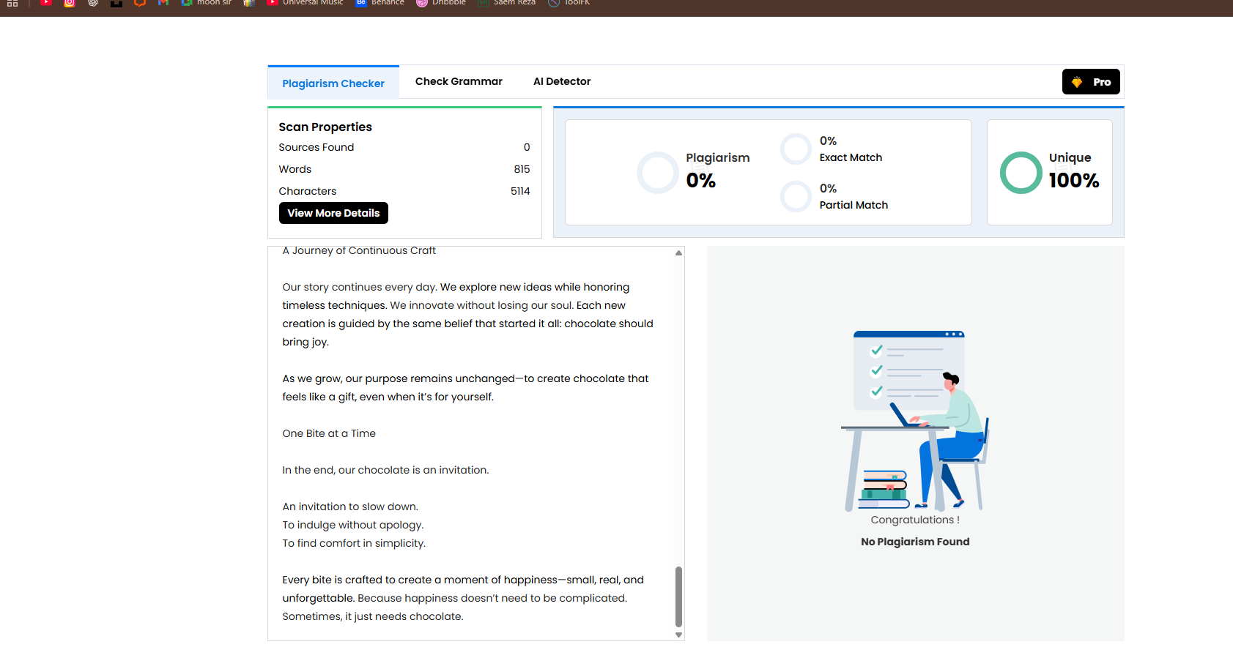
Task: Click the View More Details button
Action: (333, 213)
